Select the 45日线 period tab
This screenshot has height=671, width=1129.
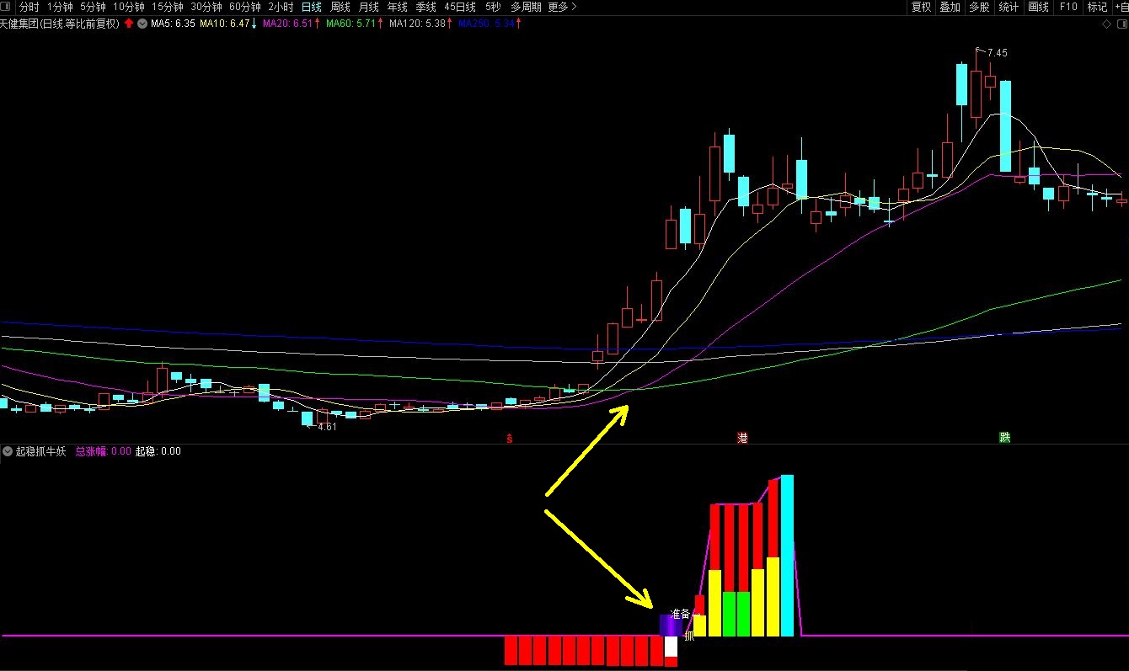tap(460, 7)
